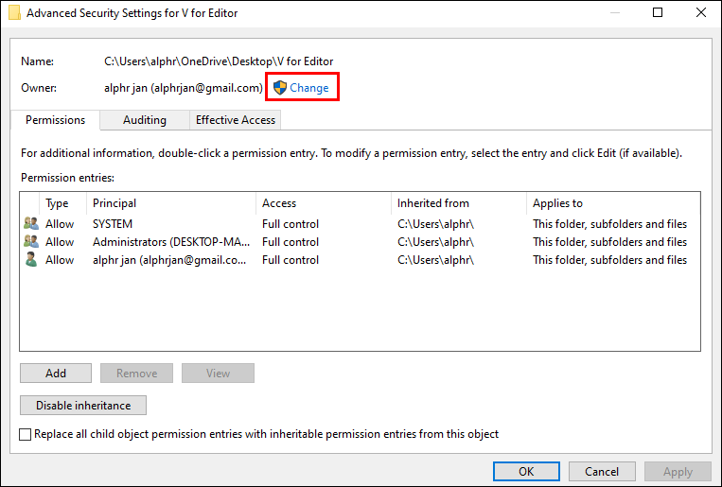Image resolution: width=722 pixels, height=487 pixels.
Task: Click the alphr jan entry's user icon
Action: click(31, 260)
